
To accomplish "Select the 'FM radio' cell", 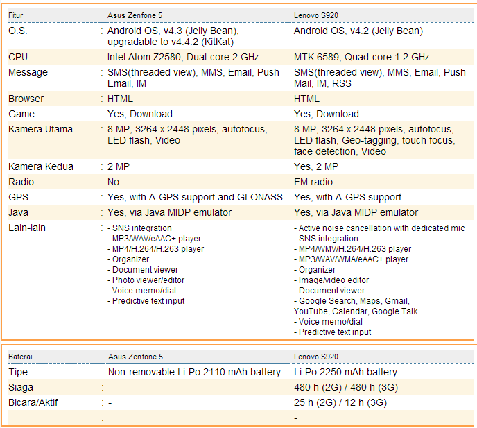I will coord(313,182).
